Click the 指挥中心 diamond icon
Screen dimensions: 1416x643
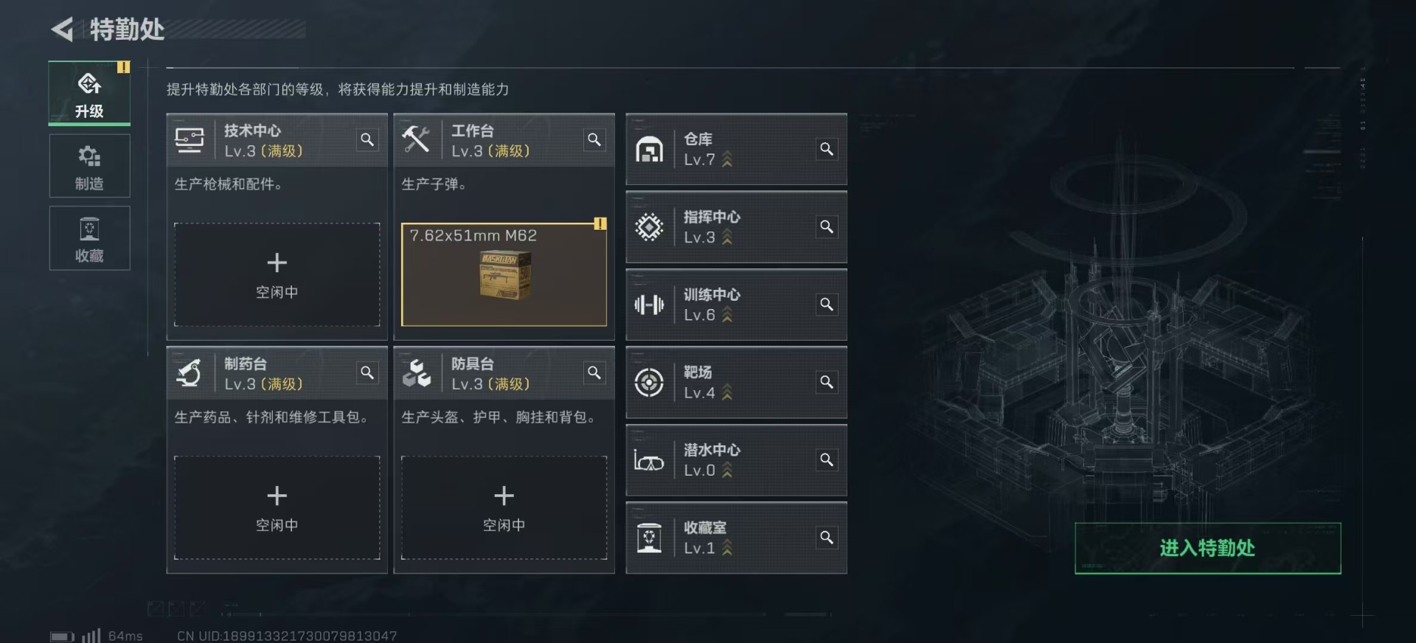click(649, 227)
